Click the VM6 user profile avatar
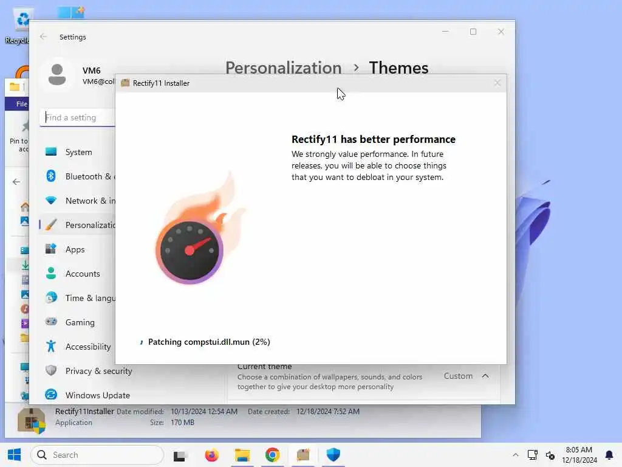 pos(57,74)
